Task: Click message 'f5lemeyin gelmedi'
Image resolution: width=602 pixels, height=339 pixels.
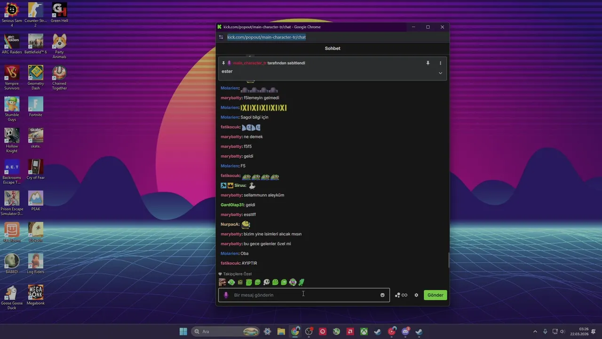Action: pyautogui.click(x=261, y=98)
